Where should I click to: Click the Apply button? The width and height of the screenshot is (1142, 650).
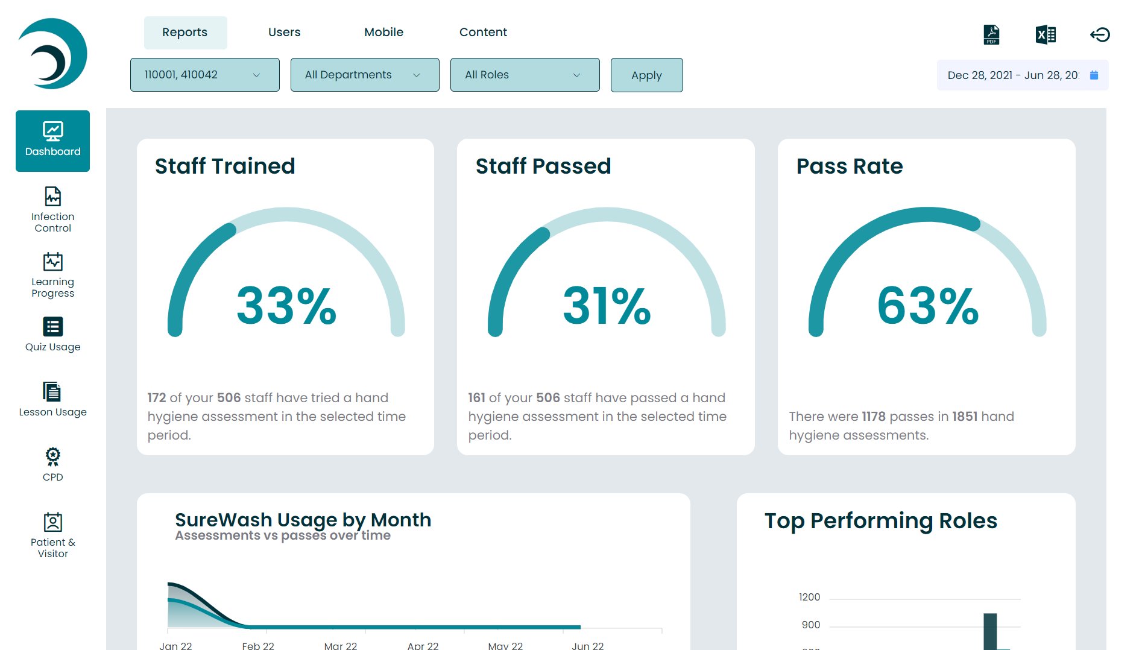(x=646, y=75)
